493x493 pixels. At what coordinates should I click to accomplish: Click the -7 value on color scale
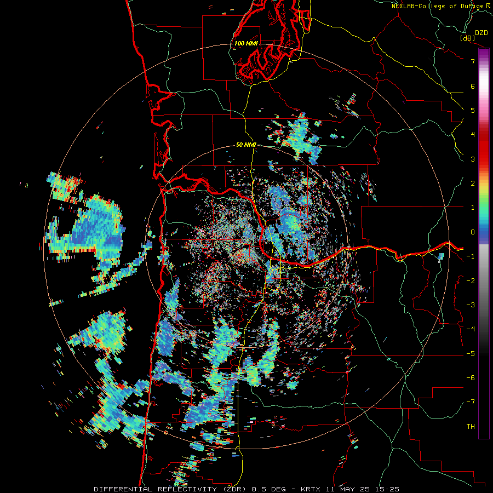(x=471, y=402)
